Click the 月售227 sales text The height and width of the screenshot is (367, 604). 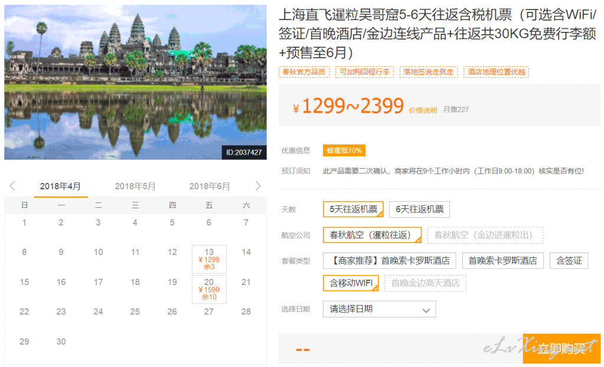[456, 109]
